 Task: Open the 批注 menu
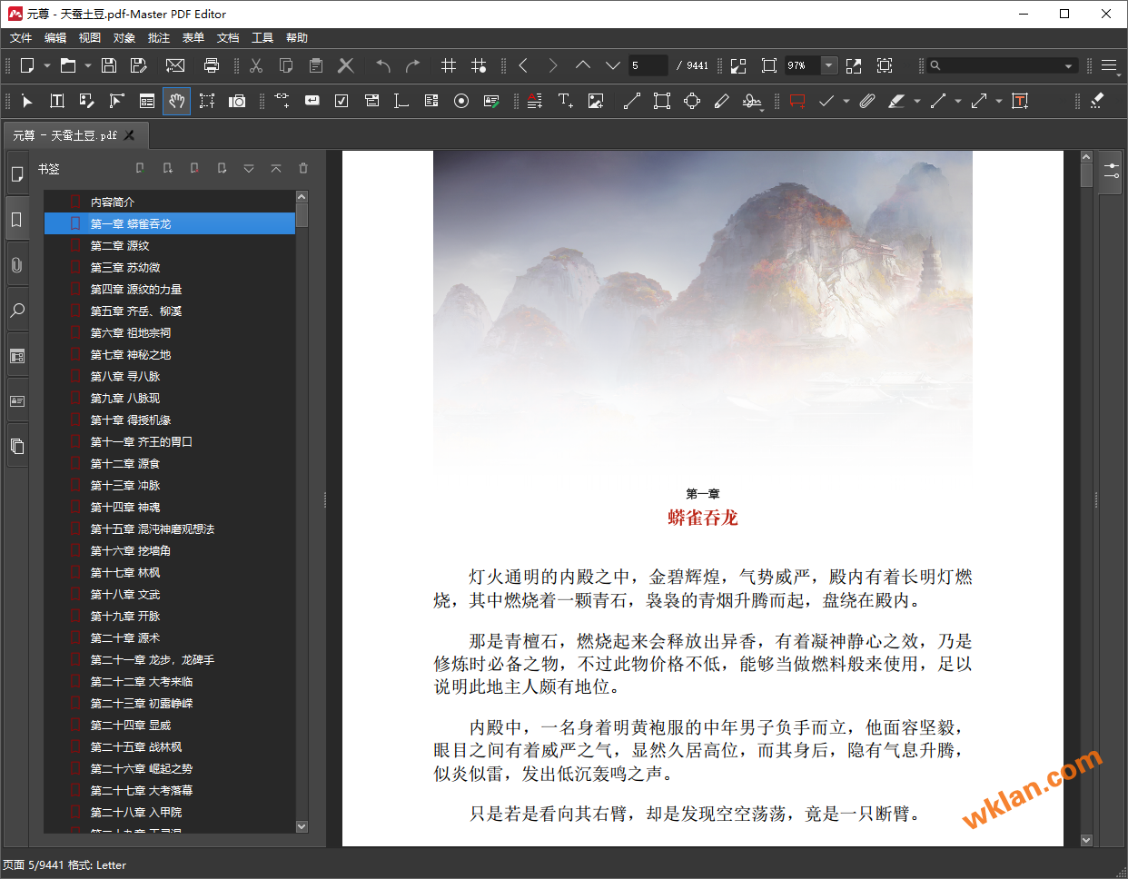pyautogui.click(x=159, y=38)
